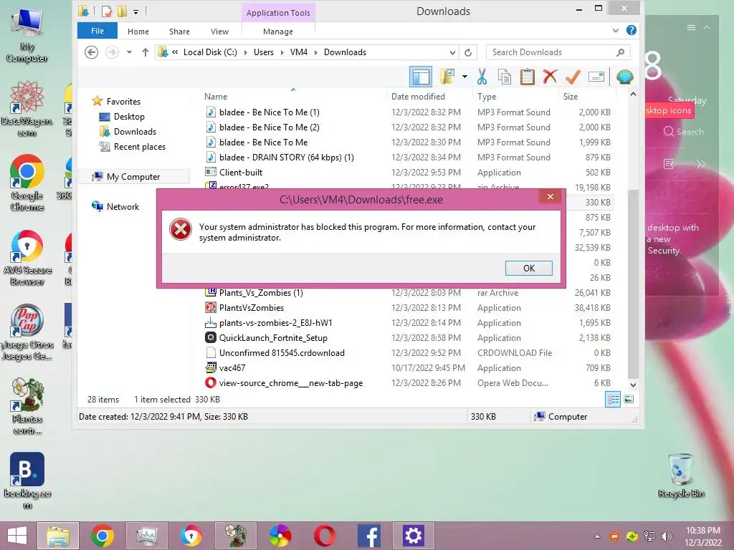
Task: Open the folder options toolbar icon
Action: (447, 76)
